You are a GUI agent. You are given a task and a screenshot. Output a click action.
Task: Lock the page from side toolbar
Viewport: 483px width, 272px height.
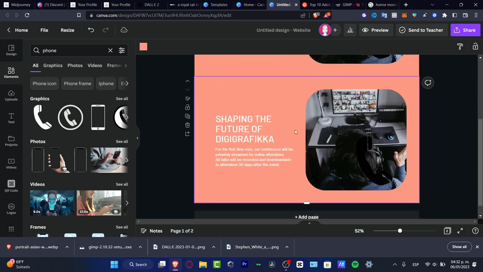188,107
